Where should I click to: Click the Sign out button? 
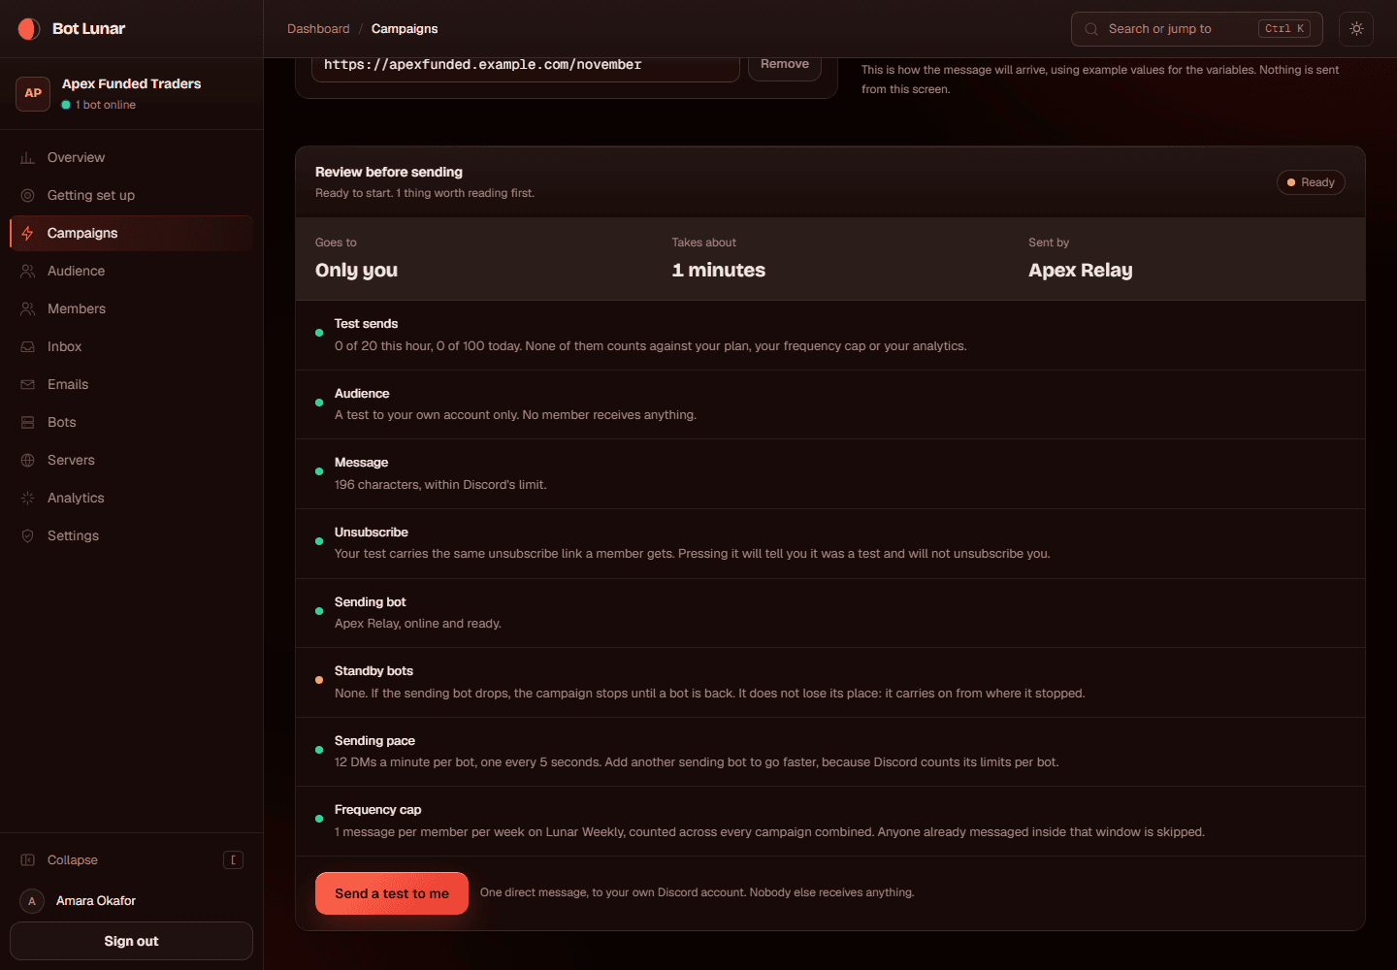point(131,941)
